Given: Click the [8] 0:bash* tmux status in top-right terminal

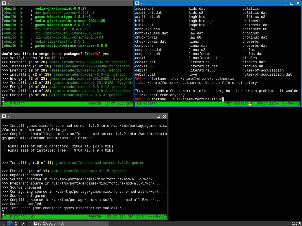Looking at the screenshot, I should pyautogui.click(x=146, y=103).
